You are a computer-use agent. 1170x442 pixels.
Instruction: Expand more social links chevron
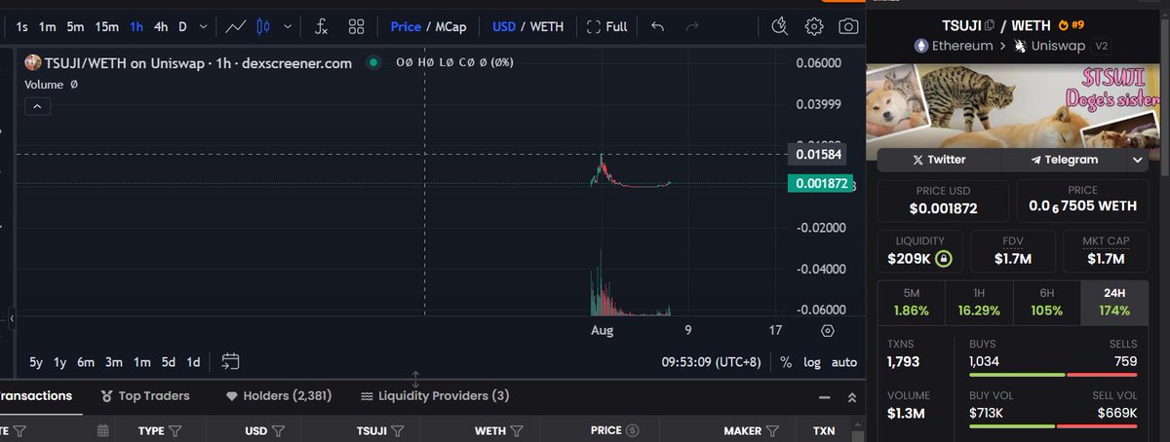tap(1138, 160)
